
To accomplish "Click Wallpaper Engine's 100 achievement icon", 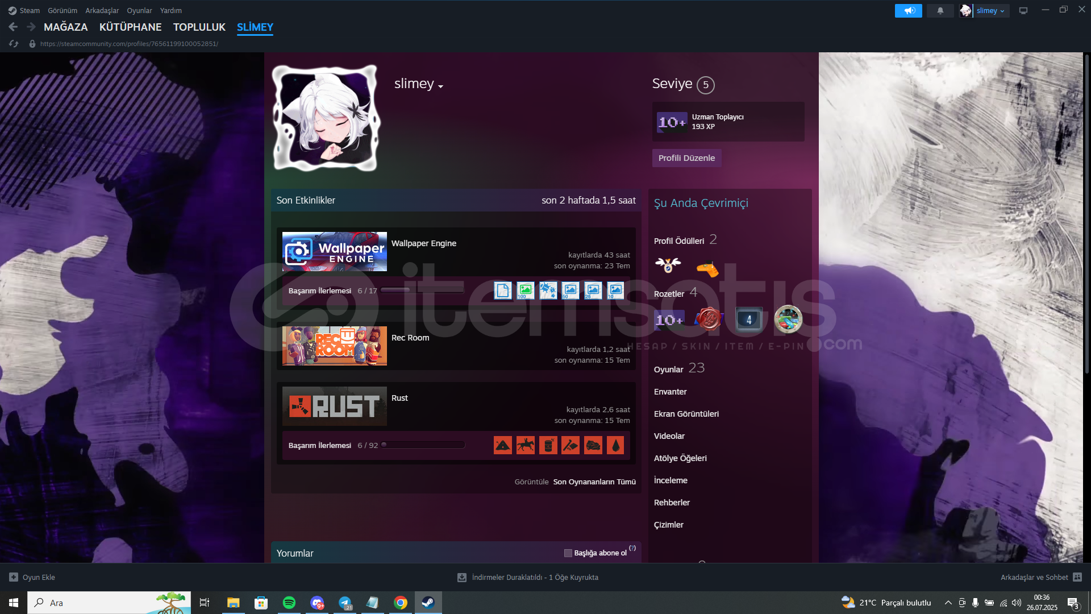I will tap(526, 291).
